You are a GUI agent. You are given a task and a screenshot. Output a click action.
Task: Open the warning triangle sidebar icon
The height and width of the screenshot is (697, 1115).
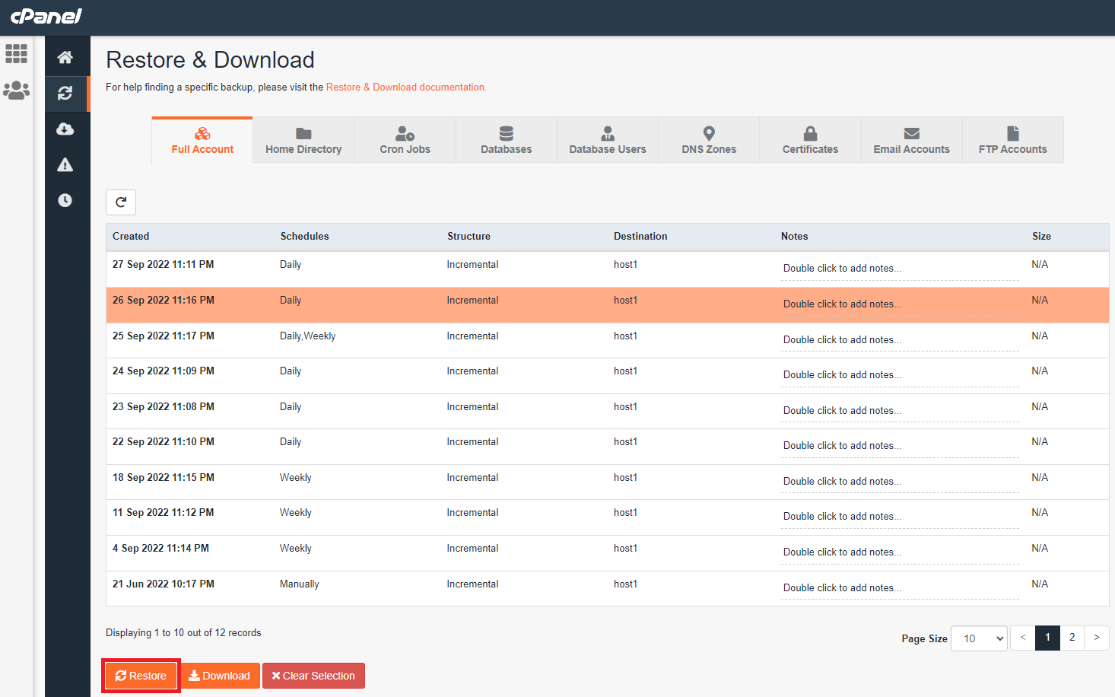65,164
